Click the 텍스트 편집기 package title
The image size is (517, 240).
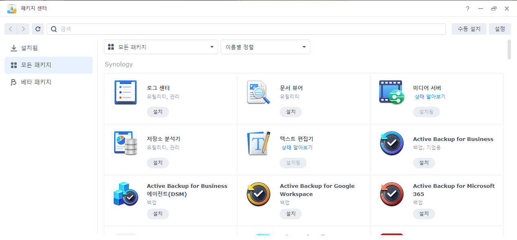(x=296, y=139)
